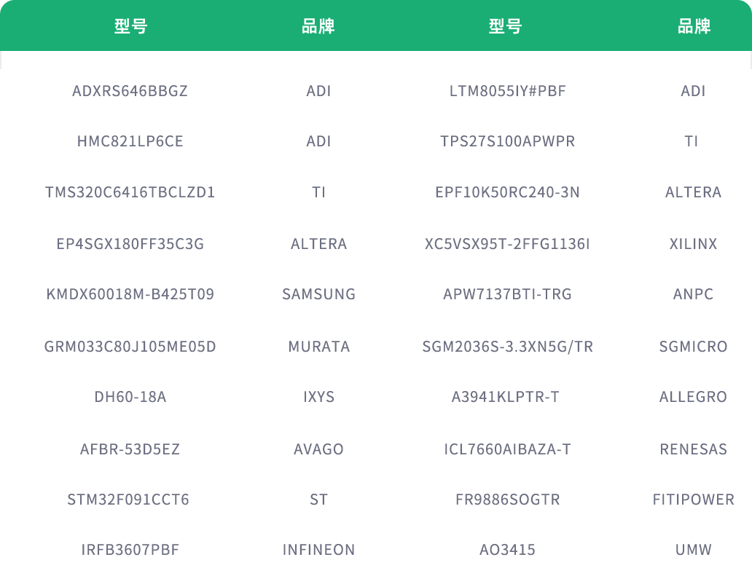Select part TMS320C6416TBCLZD1
This screenshot has height=584, width=752.
point(130,192)
